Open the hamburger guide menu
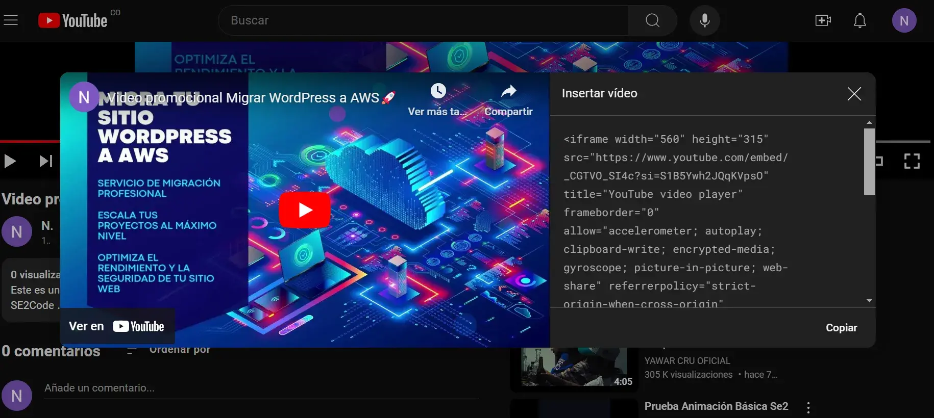Image resolution: width=934 pixels, height=418 pixels. click(11, 20)
